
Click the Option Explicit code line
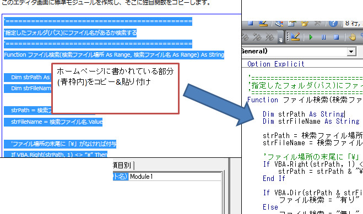click(x=276, y=64)
